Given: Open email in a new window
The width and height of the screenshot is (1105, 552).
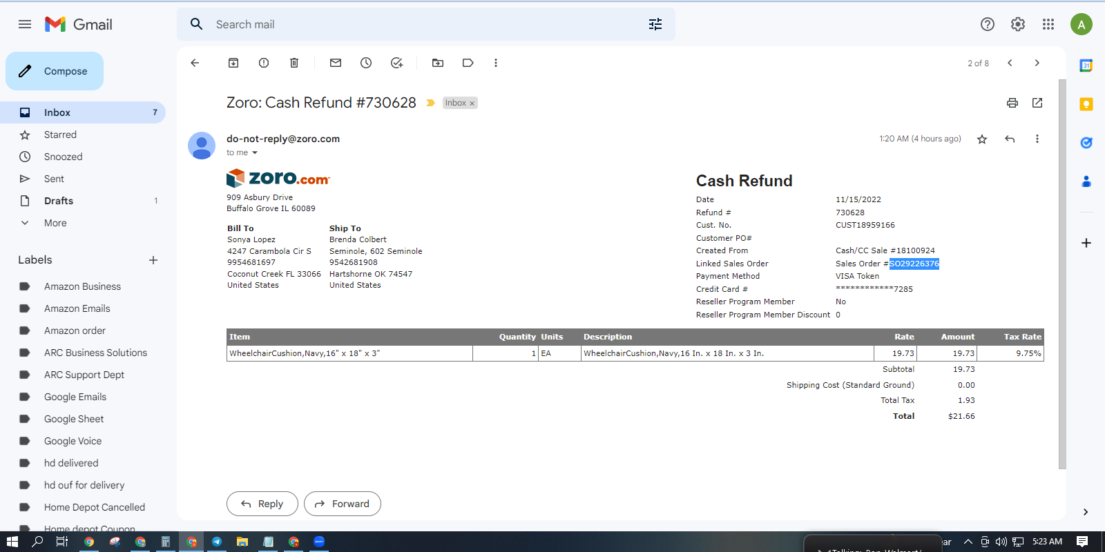Looking at the screenshot, I should (x=1037, y=103).
